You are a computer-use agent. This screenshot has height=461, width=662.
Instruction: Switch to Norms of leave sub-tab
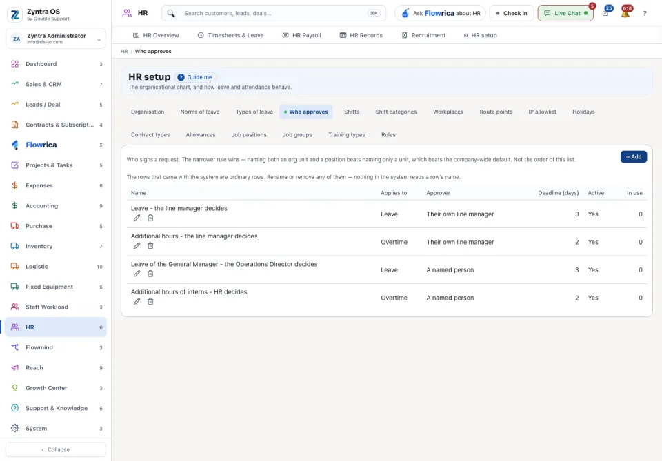(x=200, y=112)
